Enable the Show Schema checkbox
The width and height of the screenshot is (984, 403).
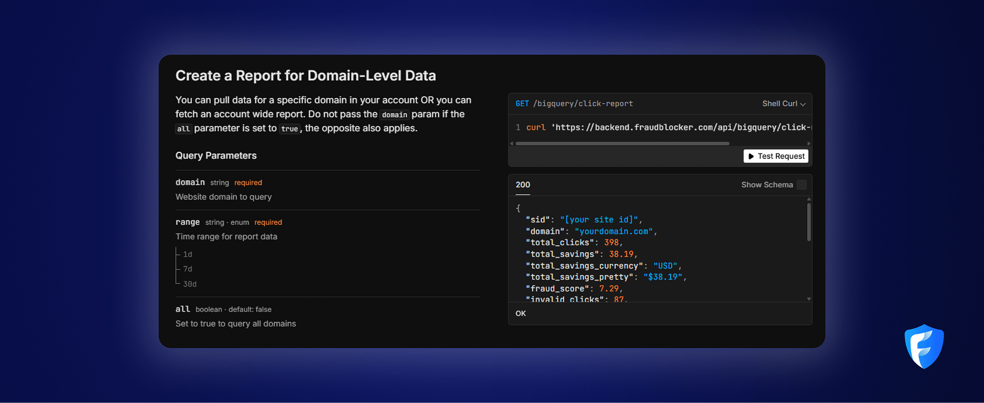tap(801, 185)
